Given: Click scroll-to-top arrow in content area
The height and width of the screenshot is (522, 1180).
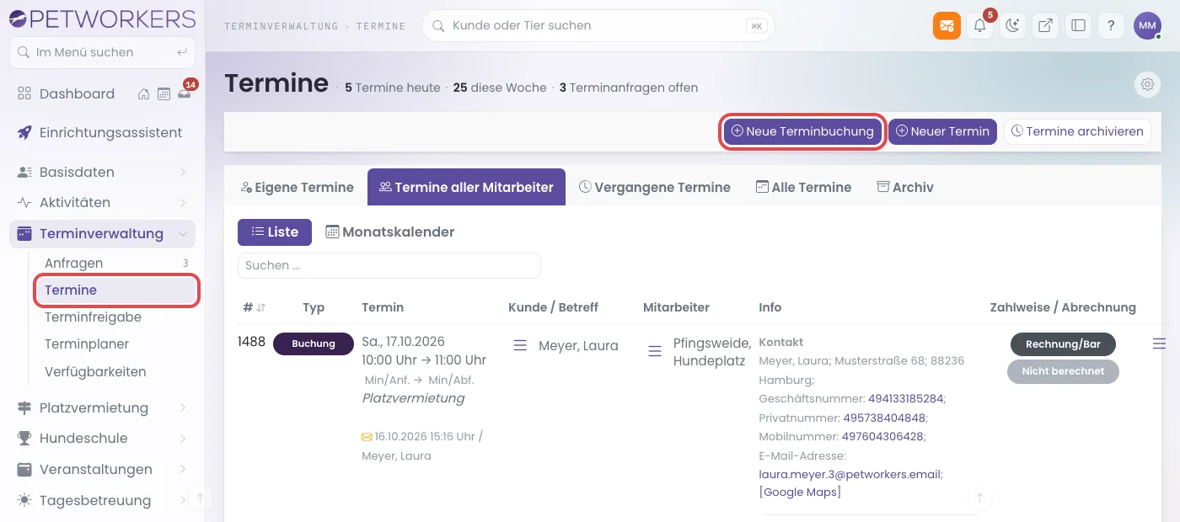Looking at the screenshot, I should coord(979,498).
